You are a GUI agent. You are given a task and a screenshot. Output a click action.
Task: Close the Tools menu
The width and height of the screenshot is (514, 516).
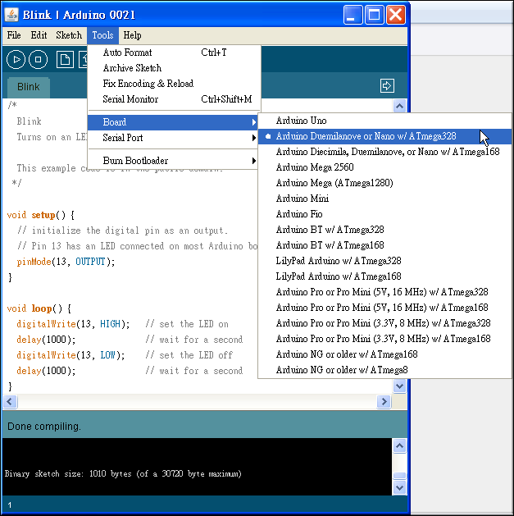(x=102, y=35)
